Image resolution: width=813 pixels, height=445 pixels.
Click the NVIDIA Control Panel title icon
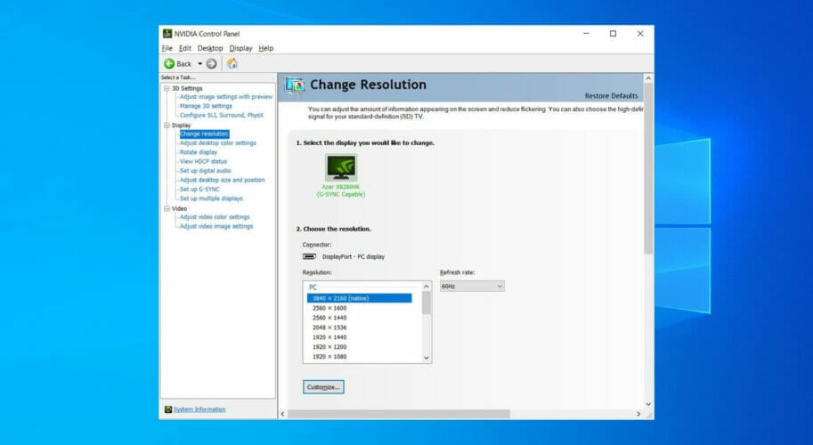[167, 34]
